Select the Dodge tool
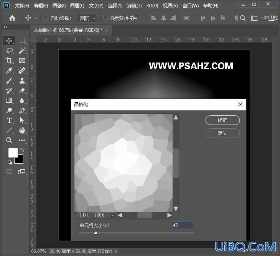The height and width of the screenshot is (256, 280). click(x=9, y=110)
